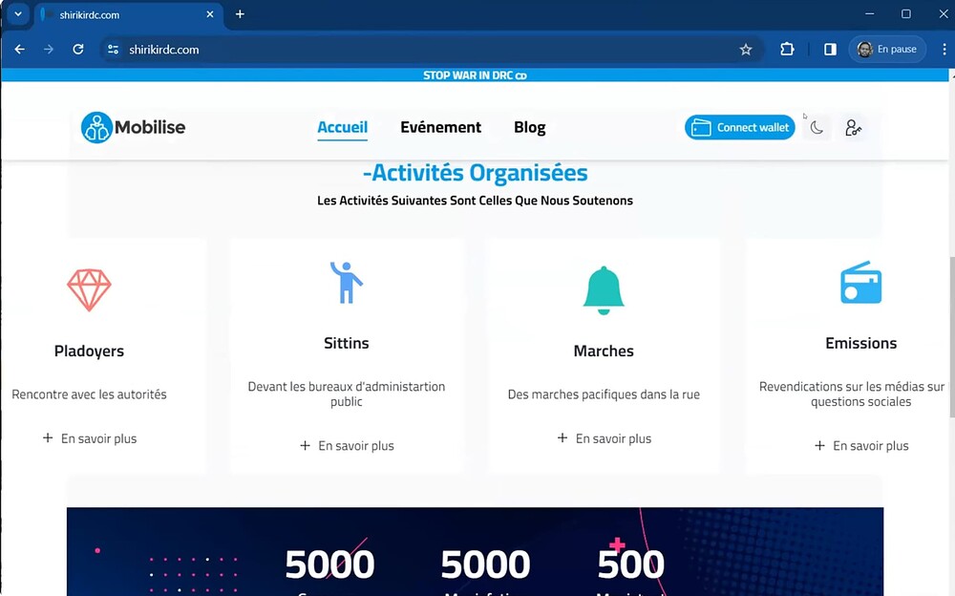Open 'En savoir plus' under Sittins
Image resolution: width=955 pixels, height=596 pixels.
(x=347, y=445)
